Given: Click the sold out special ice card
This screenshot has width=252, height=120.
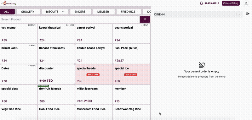Looking at the screenshot, I should click(132, 74).
